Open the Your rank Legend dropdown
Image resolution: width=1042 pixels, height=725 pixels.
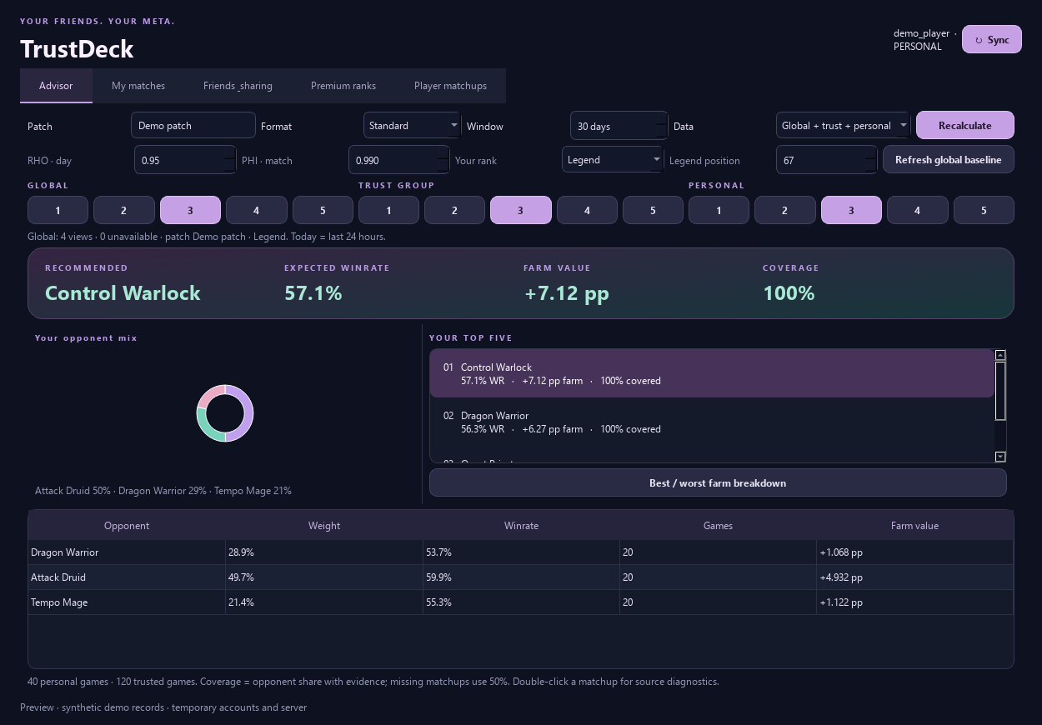[x=613, y=159]
